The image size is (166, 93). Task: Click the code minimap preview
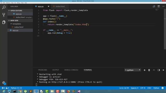[157, 10]
